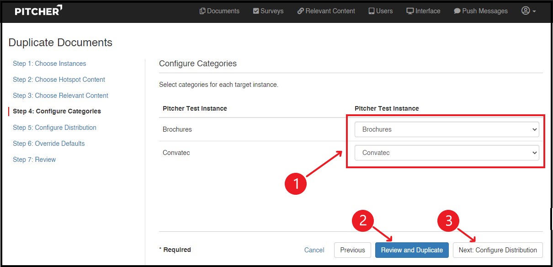This screenshot has height=267, width=553.
Task: Click the Users tablet icon
Action: pyautogui.click(x=372, y=11)
